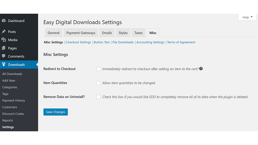Click 'Easy Digital Downloads Settings' heading
Image resolution: width=258 pixels, height=145 pixels.
[x=83, y=22]
